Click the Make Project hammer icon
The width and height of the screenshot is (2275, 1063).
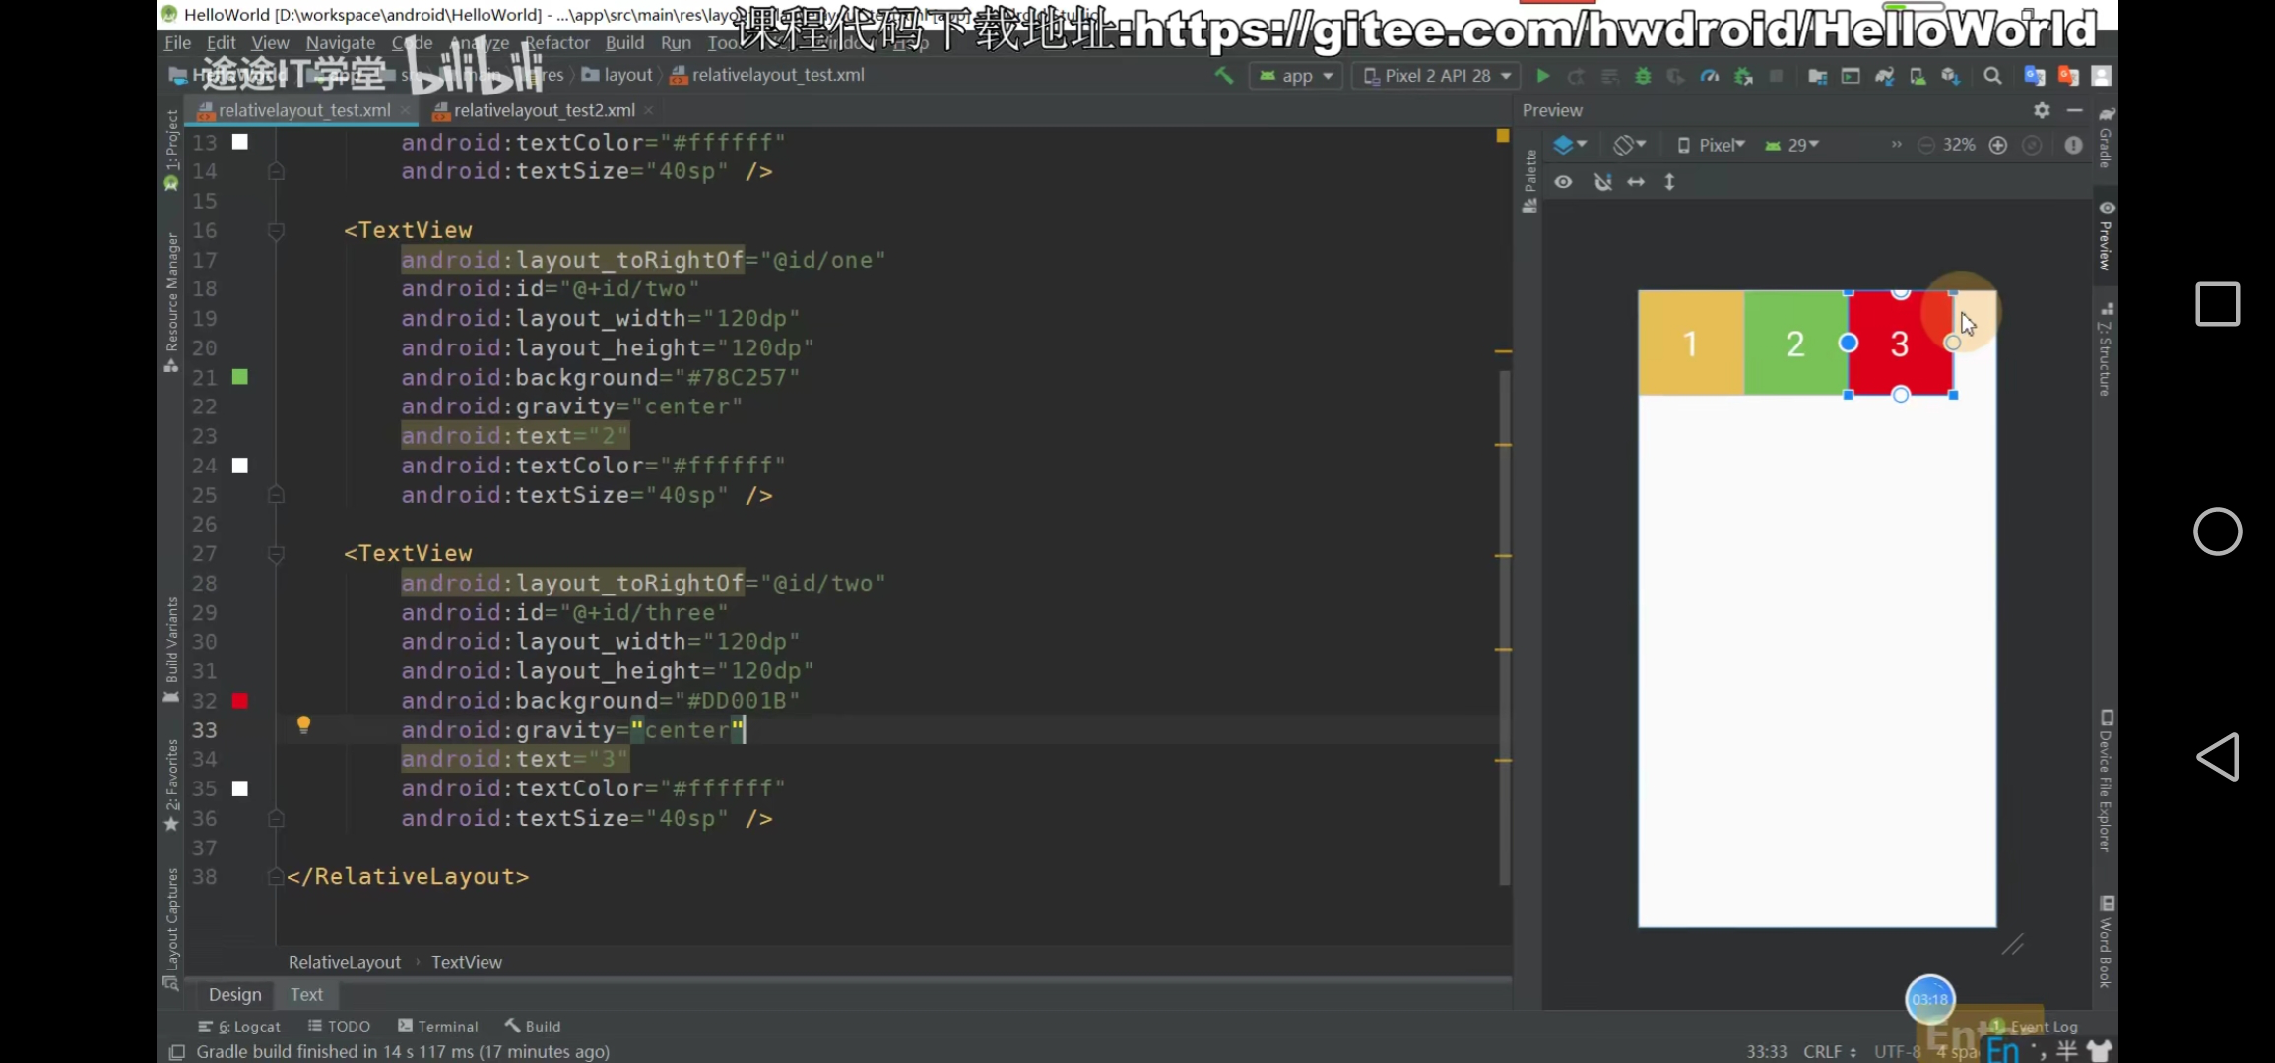(1224, 75)
